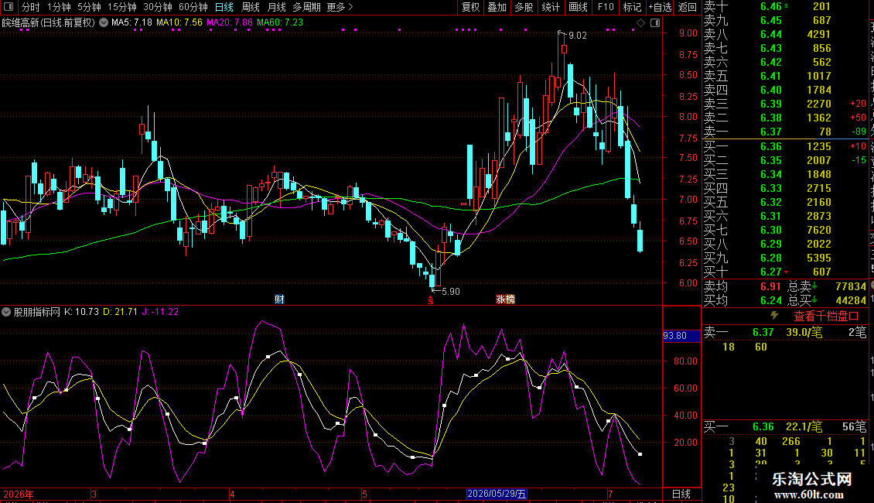Click the 标记 mark button

(632, 7)
